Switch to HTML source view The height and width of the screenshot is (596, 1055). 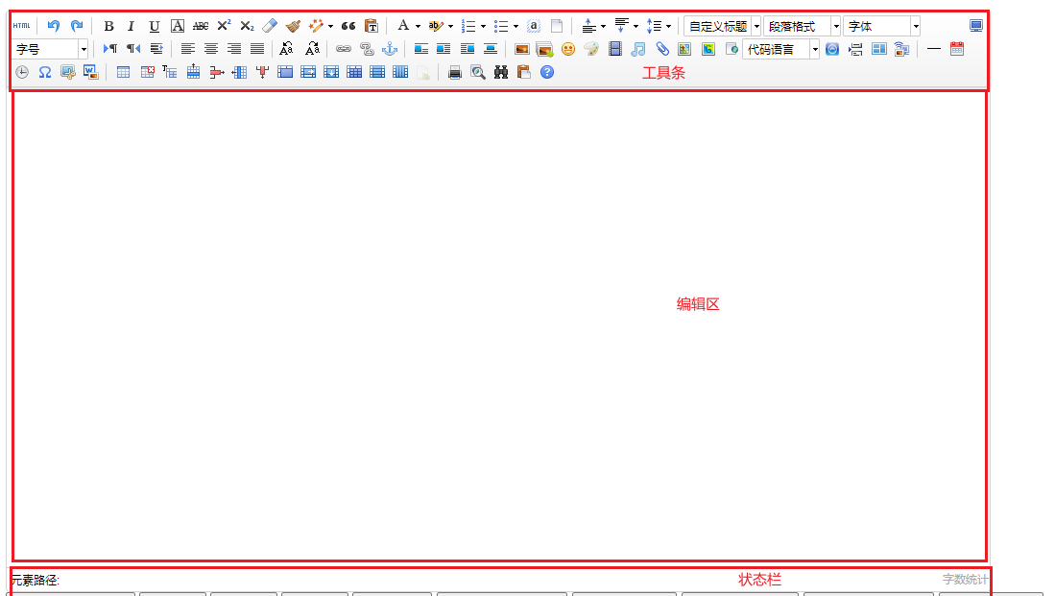21,26
